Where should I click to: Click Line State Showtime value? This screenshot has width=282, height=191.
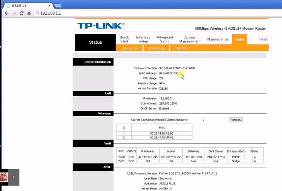(x=165, y=178)
